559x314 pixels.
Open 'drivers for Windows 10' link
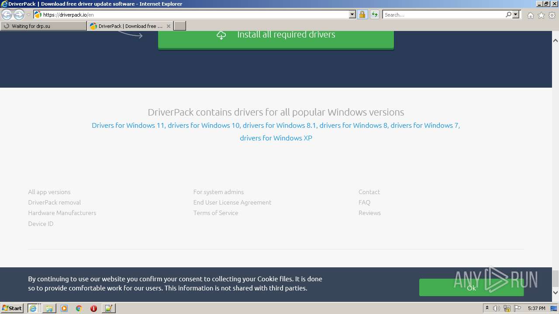(x=204, y=125)
